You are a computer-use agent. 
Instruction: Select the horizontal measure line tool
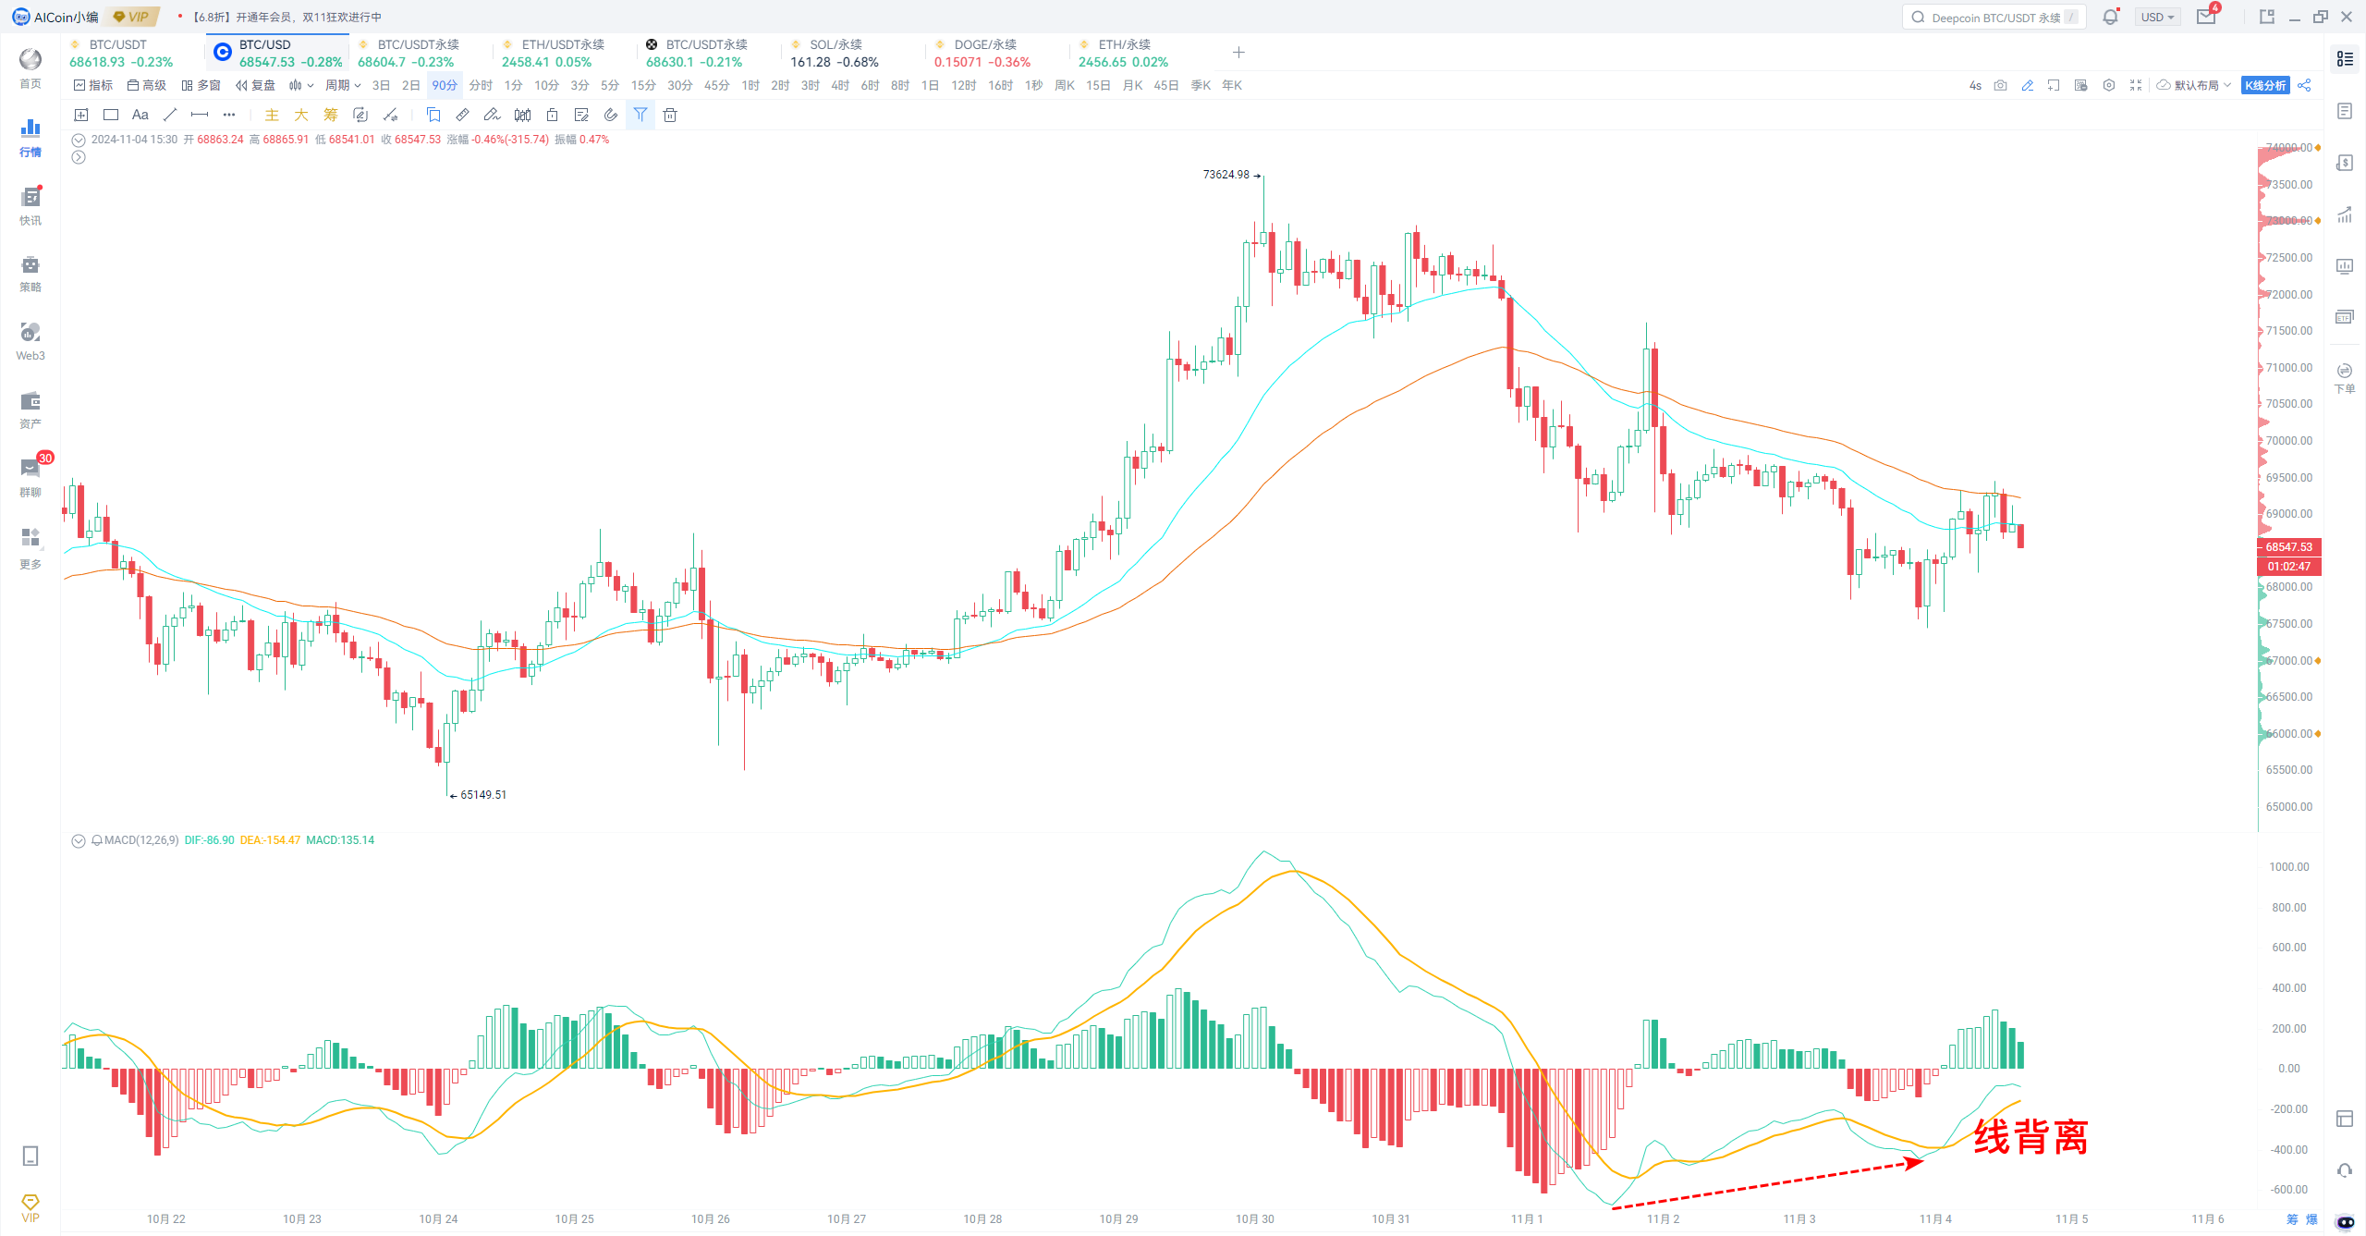[200, 115]
